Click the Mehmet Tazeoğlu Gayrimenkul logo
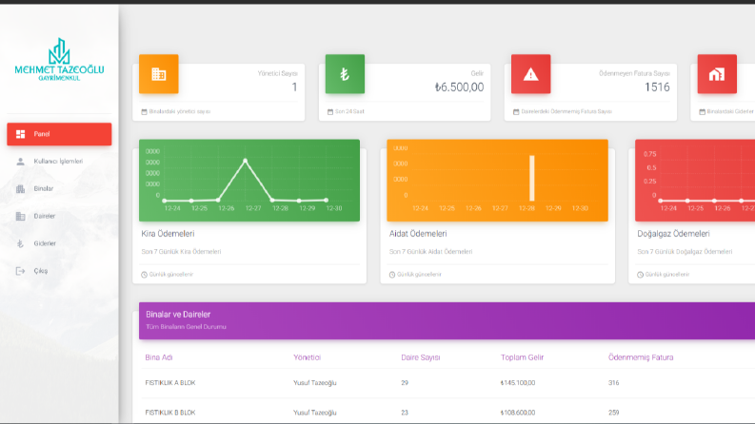Screen dimensions: 755x424 (59, 60)
